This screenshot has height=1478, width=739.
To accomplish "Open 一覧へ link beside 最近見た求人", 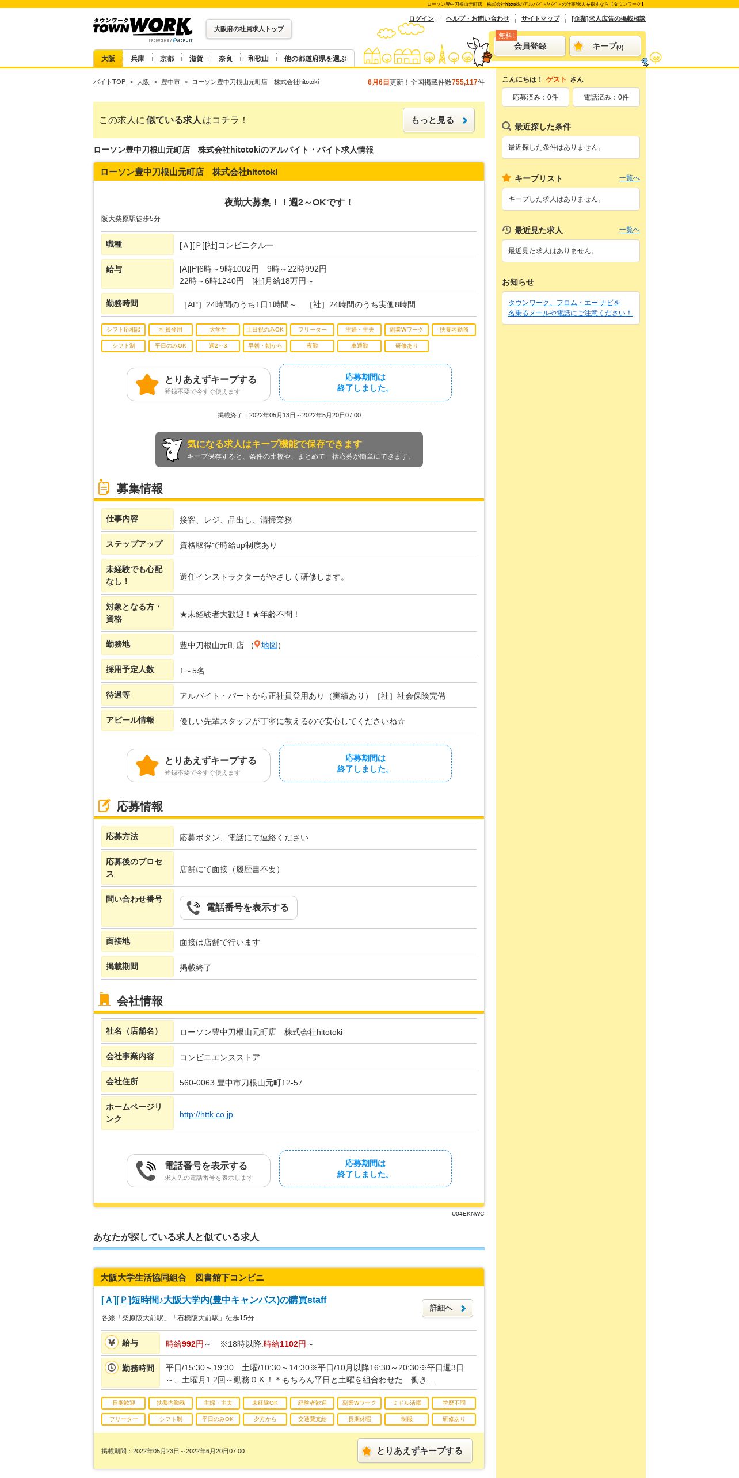I will click(630, 230).
